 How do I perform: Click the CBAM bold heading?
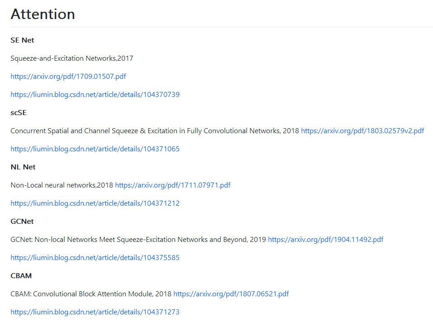point(21,276)
